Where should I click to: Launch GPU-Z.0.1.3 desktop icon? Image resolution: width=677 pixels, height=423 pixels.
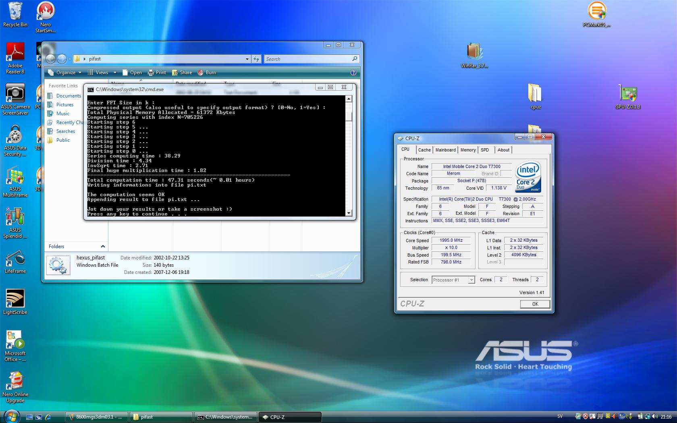tap(627, 97)
